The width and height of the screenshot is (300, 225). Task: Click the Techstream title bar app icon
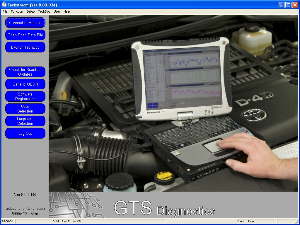click(x=4, y=5)
